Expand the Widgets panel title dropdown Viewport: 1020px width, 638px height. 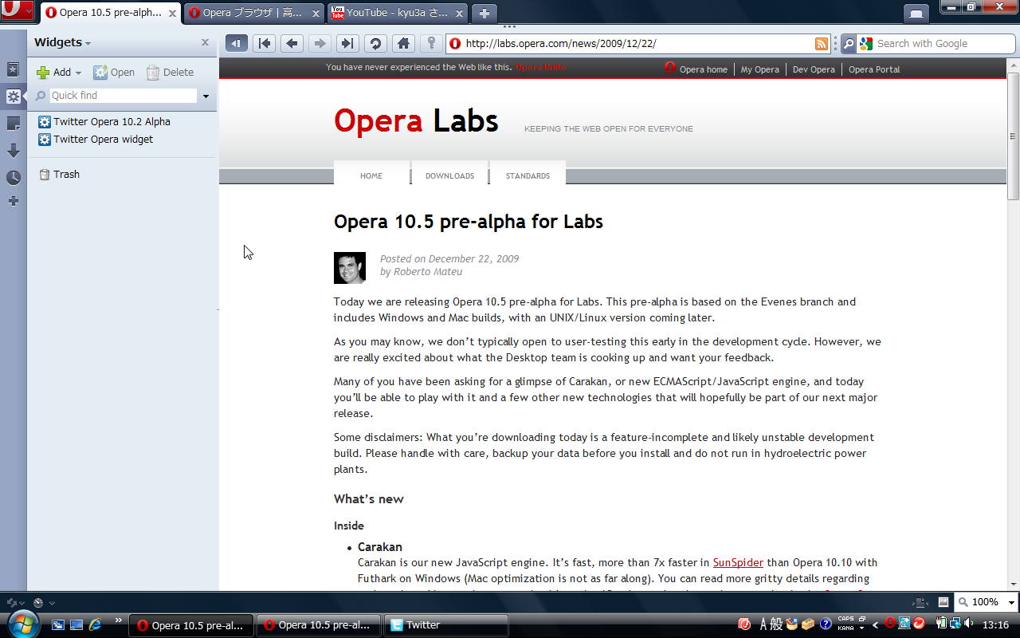coord(88,43)
